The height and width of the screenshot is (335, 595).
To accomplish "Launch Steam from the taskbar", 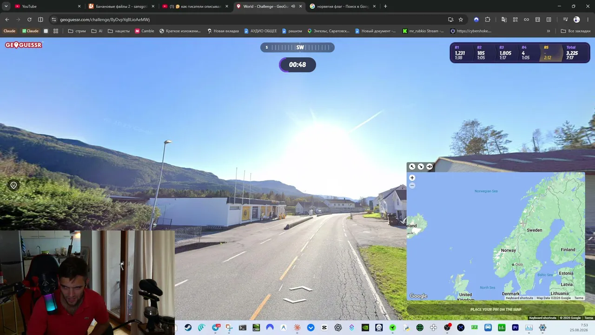I will [188, 328].
